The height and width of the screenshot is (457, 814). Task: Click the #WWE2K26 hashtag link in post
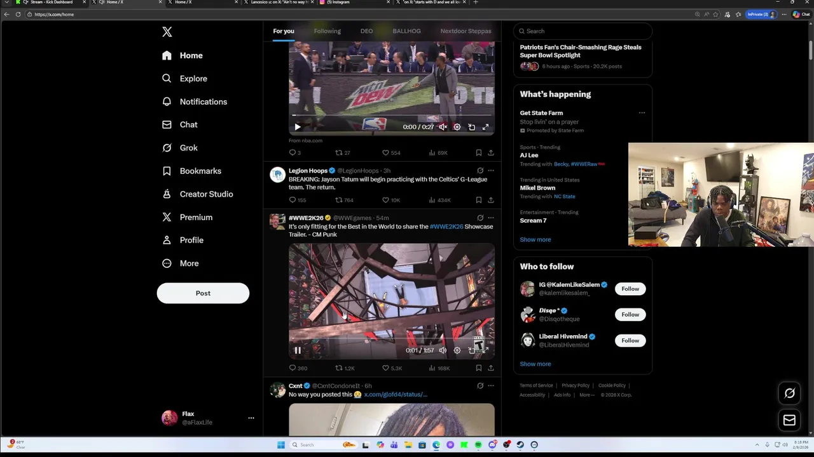click(x=446, y=227)
